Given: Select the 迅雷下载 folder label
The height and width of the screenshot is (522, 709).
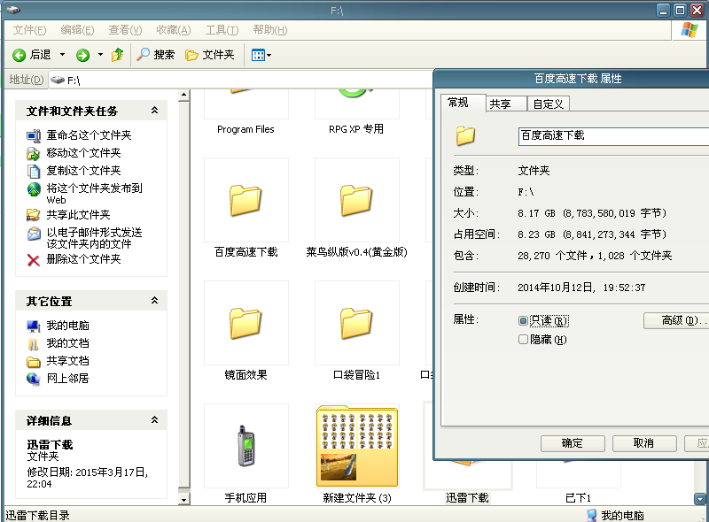Looking at the screenshot, I should click(x=467, y=497).
